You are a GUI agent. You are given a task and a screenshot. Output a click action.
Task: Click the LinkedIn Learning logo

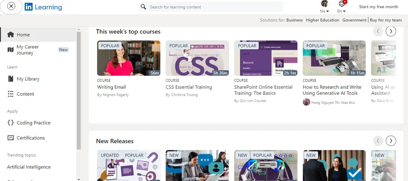pos(43,7)
